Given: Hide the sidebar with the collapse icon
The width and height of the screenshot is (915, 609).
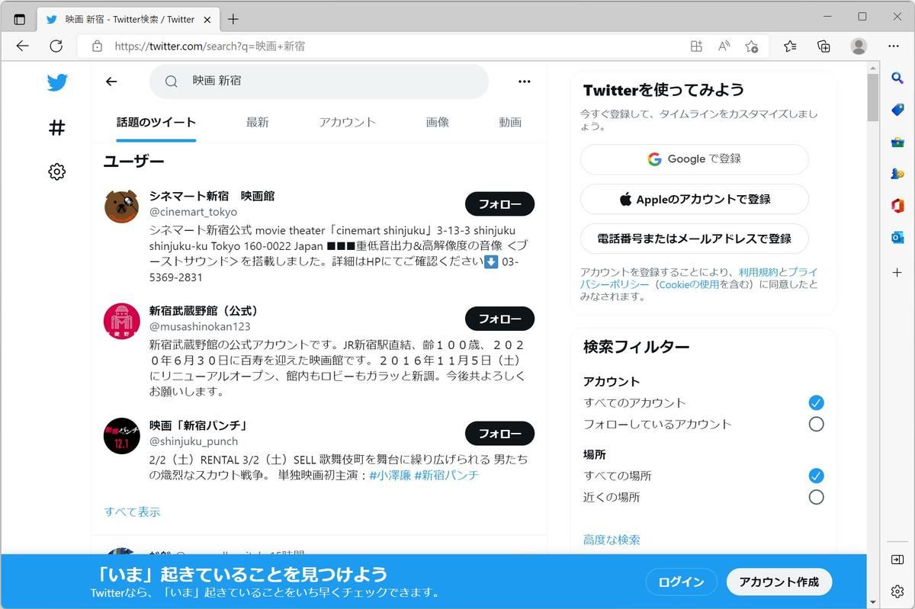Looking at the screenshot, I should click(x=897, y=559).
